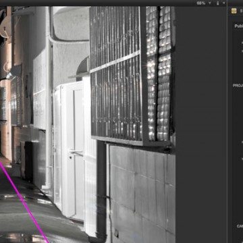
Task: Click the door handle in the image
Action: [76, 153]
